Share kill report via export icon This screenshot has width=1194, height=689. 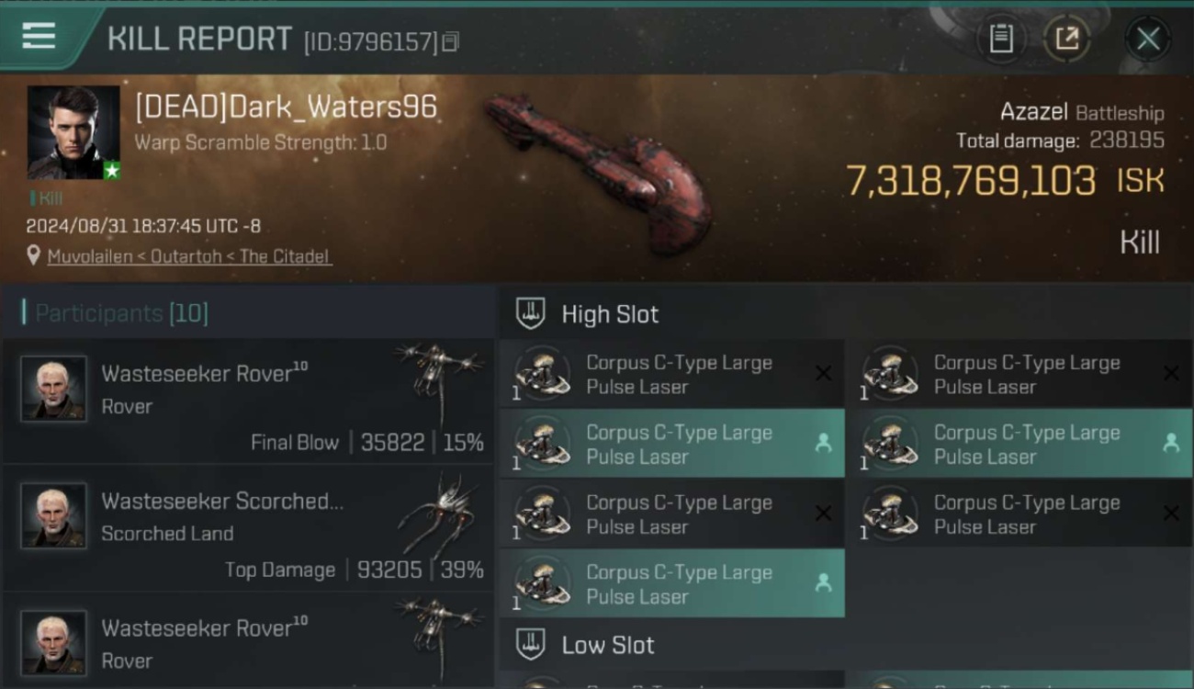1066,39
